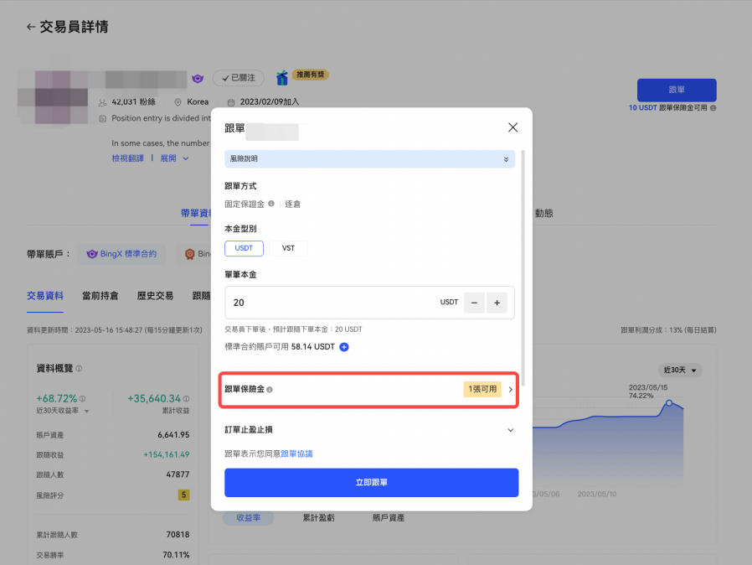752x565 pixels.
Task: Click the info icon next to 固定保證金
Action: click(271, 204)
